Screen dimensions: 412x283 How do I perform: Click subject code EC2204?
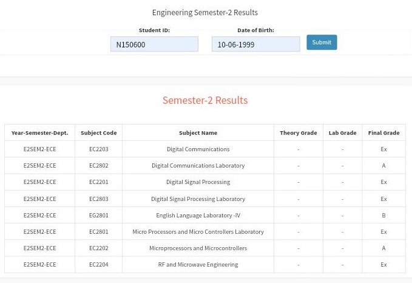tap(98, 264)
